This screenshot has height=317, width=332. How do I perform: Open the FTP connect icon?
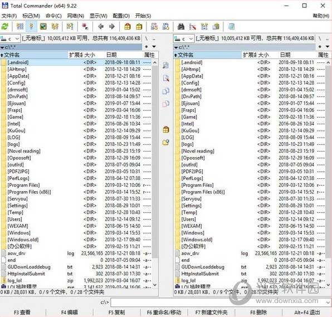pos(154,27)
